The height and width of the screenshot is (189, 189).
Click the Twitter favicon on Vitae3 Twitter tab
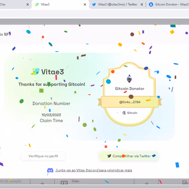pyautogui.click(x=94, y=5)
